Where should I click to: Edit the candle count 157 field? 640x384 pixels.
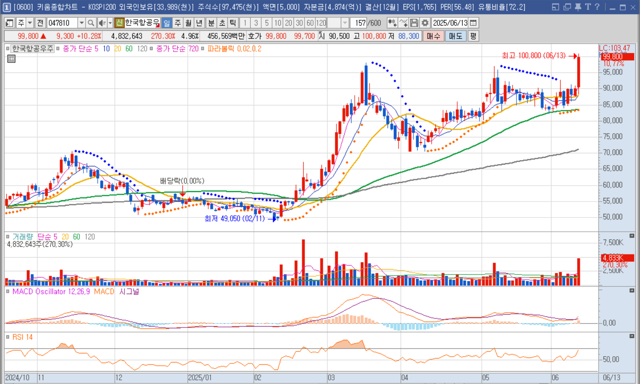pyautogui.click(x=359, y=23)
